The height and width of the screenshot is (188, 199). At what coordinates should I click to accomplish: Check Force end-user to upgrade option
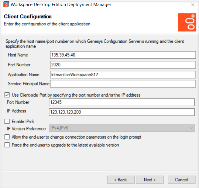pos(8,145)
